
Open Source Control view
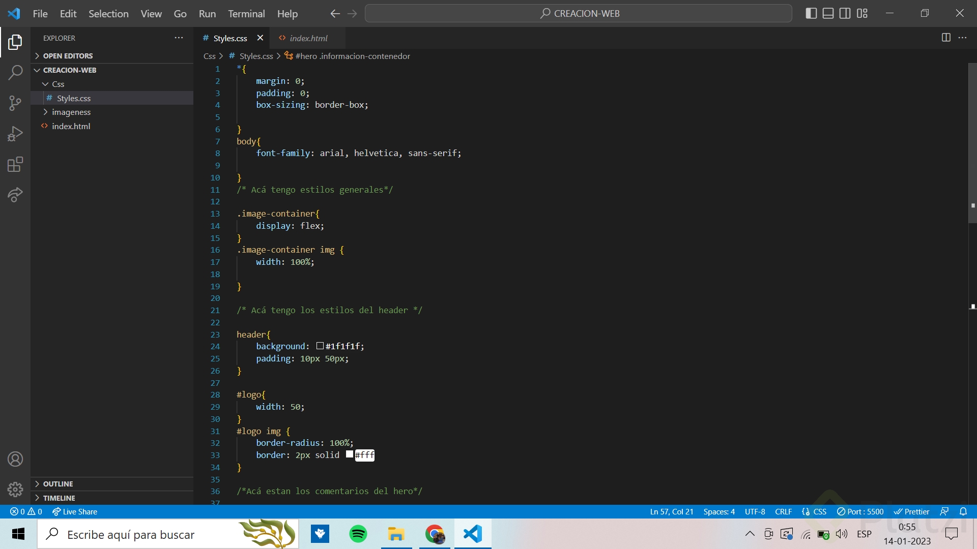pos(15,103)
